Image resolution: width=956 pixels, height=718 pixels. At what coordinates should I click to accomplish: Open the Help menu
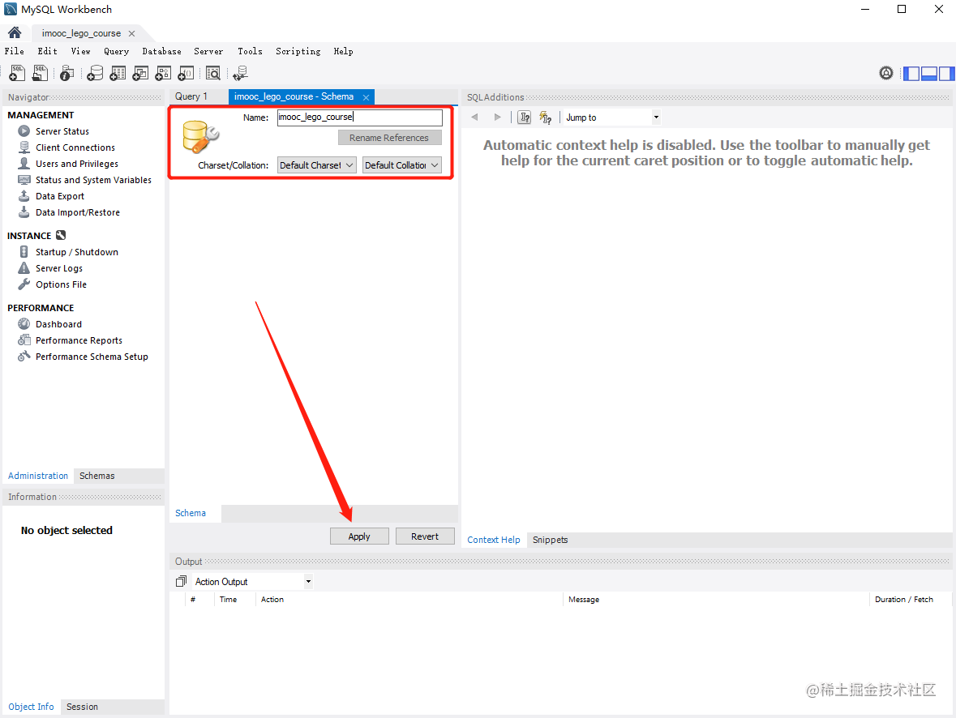click(x=343, y=51)
